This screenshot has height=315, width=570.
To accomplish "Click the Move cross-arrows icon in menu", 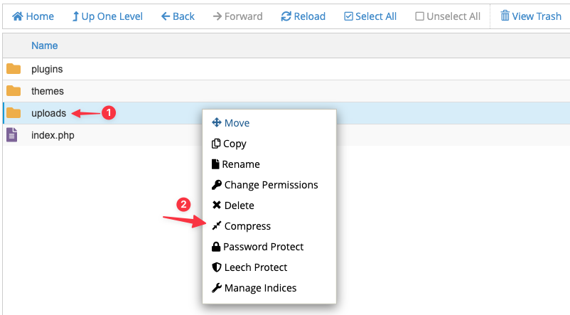I will coord(217,122).
